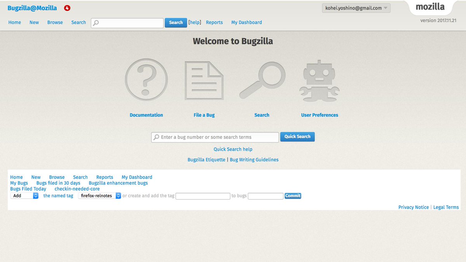Click the Quick Search button
466x262 pixels.
tap(297, 137)
